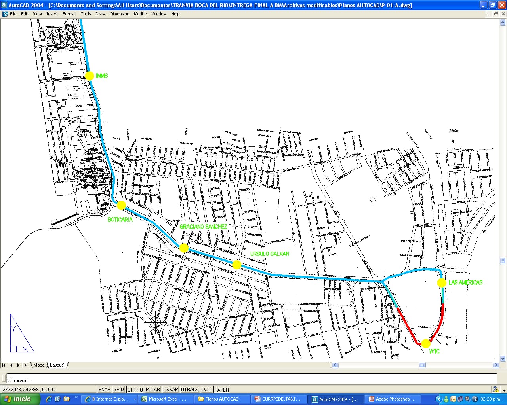Toggle SNAP mode in status bar
Viewport: 507px width, 405px height.
pyautogui.click(x=104, y=390)
